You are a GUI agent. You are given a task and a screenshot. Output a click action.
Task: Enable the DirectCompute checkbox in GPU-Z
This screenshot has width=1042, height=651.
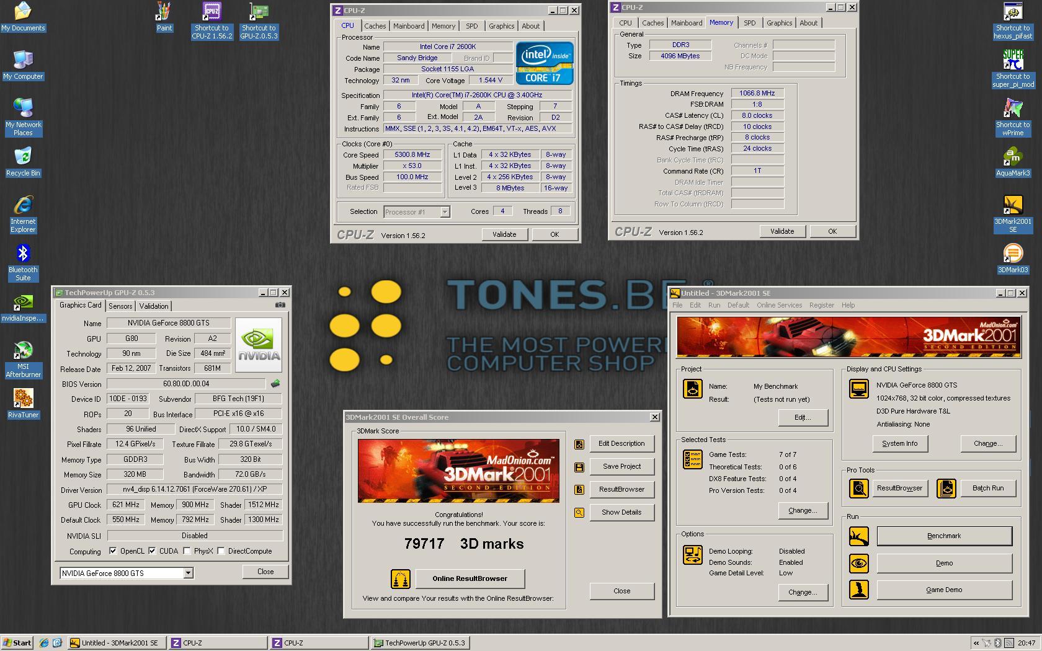[221, 551]
